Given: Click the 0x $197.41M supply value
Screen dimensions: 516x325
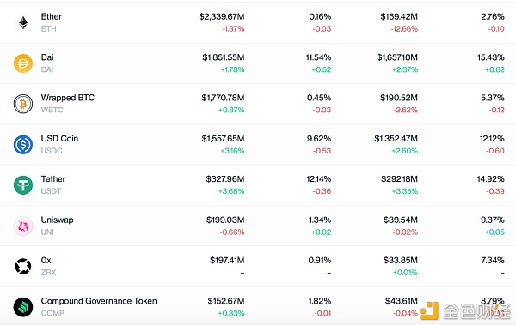Looking at the screenshot, I should [227, 261].
